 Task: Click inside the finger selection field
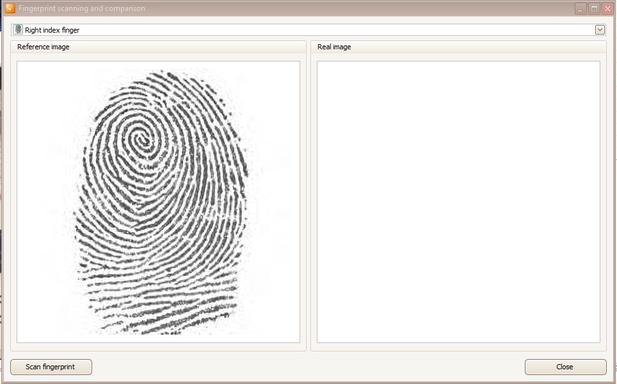click(256, 29)
